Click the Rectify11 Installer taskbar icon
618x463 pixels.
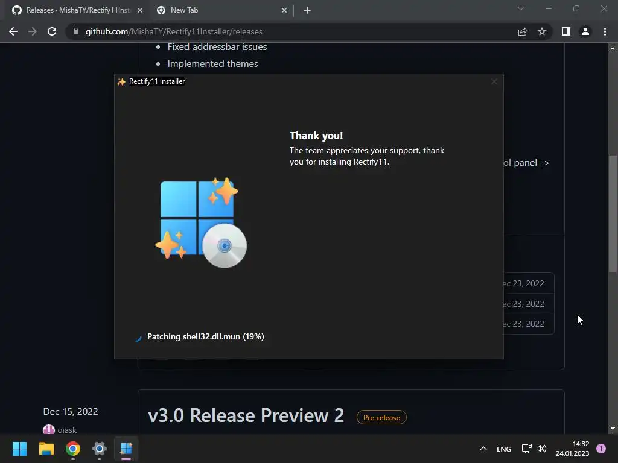coord(126,449)
